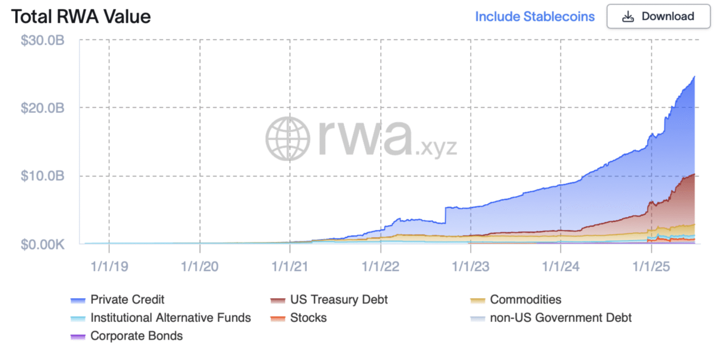Toggle Commodities legend series
Screen dimensions: 723x350
coord(525,299)
